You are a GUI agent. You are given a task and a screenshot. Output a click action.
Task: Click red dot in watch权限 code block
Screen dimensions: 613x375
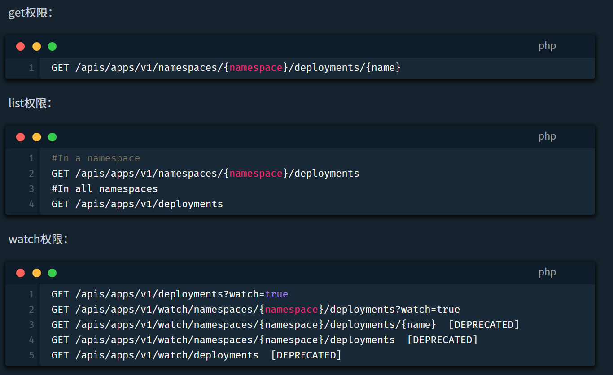20,273
